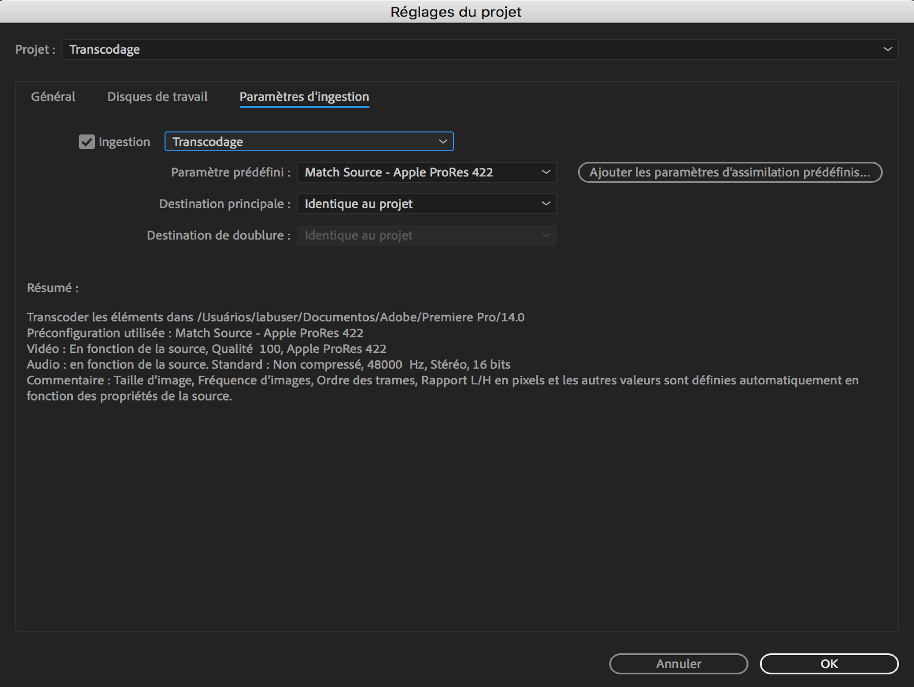This screenshot has height=687, width=914.
Task: Uncheck the Ingestion checkbox
Action: (x=87, y=142)
